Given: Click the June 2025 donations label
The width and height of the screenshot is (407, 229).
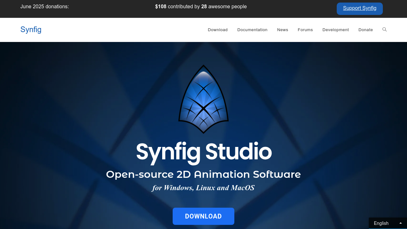Looking at the screenshot, I should point(44,6).
